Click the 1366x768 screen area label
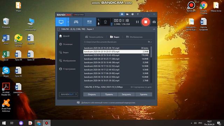 click(77, 29)
